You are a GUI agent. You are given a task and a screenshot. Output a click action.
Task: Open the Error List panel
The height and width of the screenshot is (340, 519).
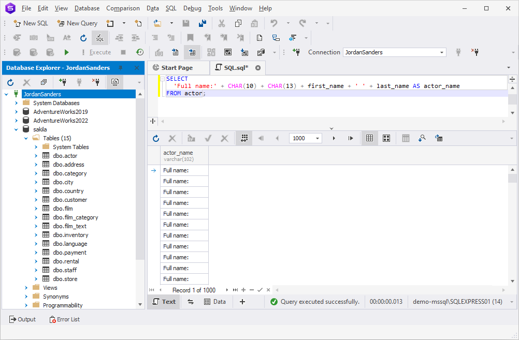(x=65, y=319)
